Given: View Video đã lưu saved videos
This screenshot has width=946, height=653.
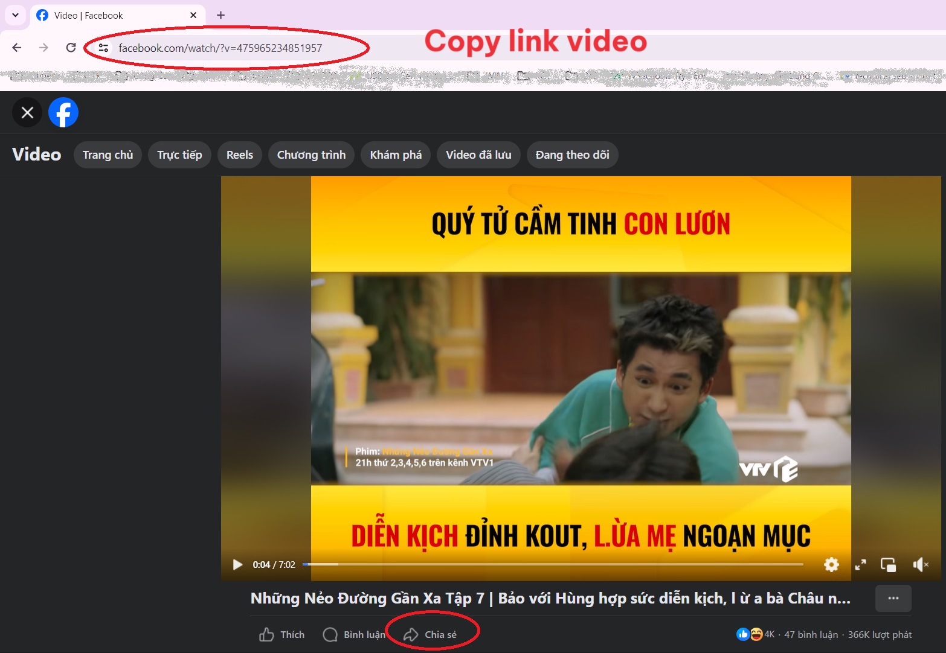Looking at the screenshot, I should pos(478,154).
